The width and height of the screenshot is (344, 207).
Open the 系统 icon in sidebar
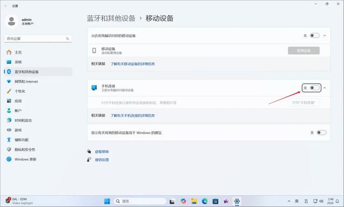(9, 62)
